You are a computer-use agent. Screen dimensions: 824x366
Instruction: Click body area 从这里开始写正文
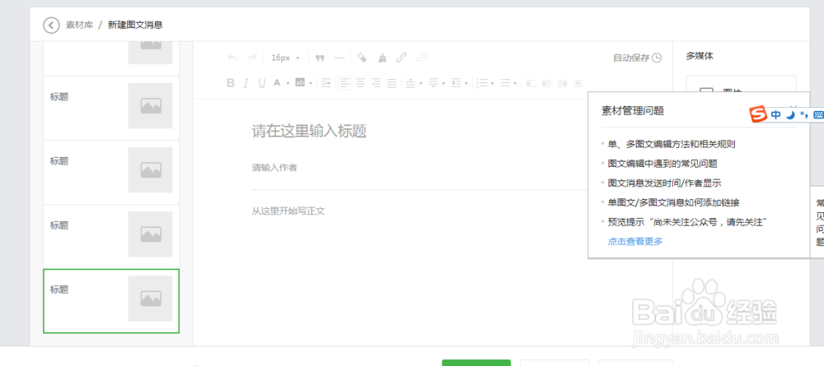click(288, 211)
